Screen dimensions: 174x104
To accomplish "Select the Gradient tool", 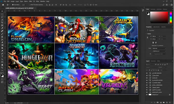I will pos(2,45).
